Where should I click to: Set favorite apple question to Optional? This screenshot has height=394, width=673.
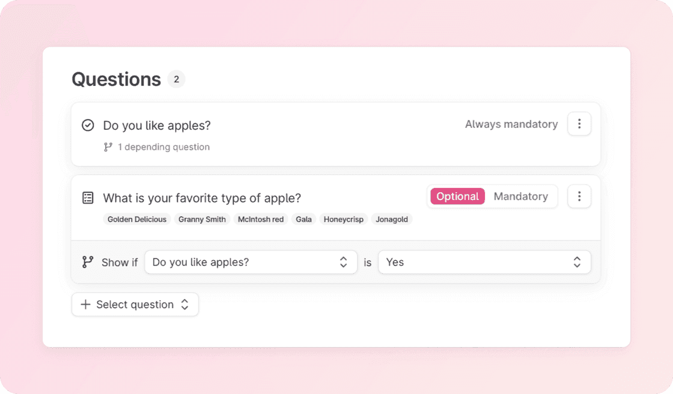click(x=457, y=196)
